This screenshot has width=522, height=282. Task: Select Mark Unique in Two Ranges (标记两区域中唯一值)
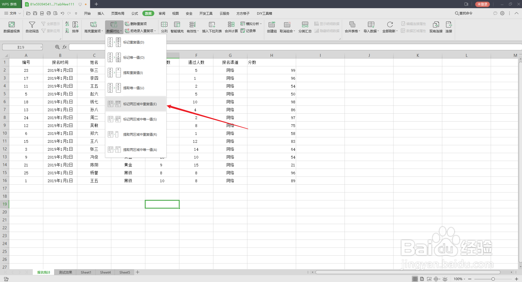pyautogui.click(x=136, y=119)
